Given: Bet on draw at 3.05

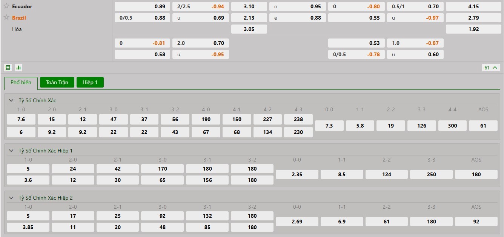Looking at the screenshot, I should [249, 29].
